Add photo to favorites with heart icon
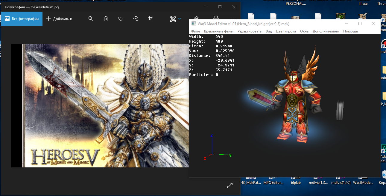The height and width of the screenshot is (196, 386). pos(121,19)
